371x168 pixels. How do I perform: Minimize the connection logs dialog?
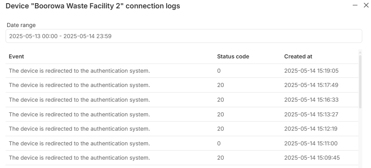coord(355,5)
